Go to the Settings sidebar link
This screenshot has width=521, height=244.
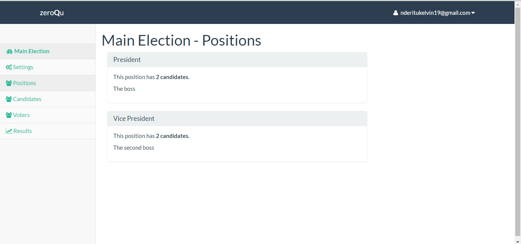click(x=48, y=67)
